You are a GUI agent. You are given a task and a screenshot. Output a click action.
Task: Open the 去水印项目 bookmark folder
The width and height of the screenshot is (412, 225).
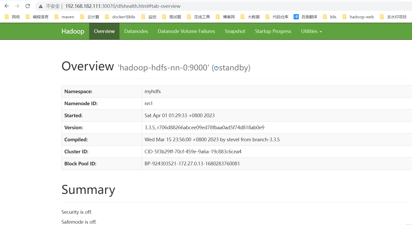coord(393,17)
